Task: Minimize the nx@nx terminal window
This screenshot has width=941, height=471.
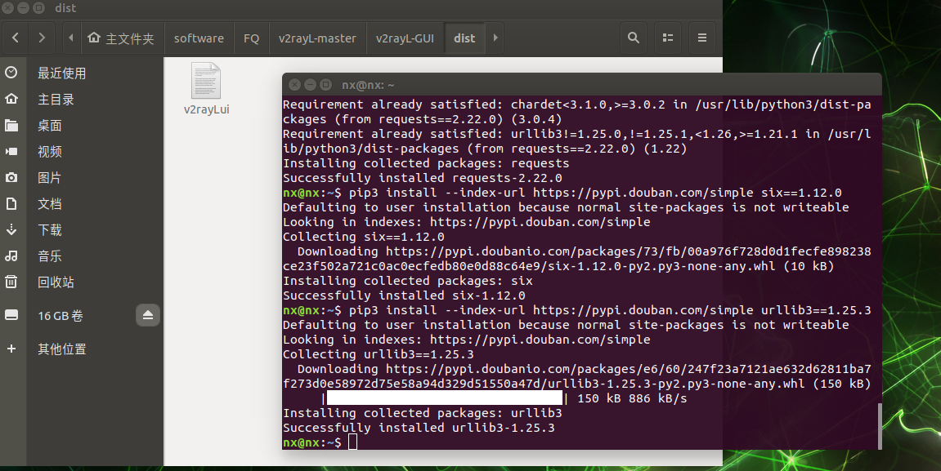Action: tap(310, 85)
